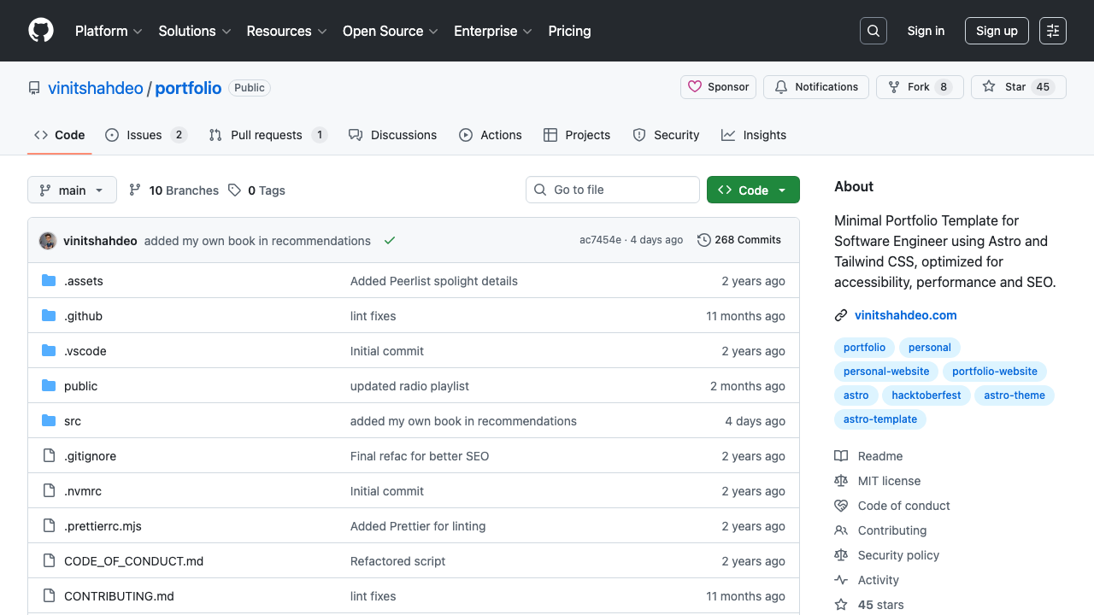The width and height of the screenshot is (1094, 615).
Task: Click the Go to file search field
Action: (x=612, y=190)
